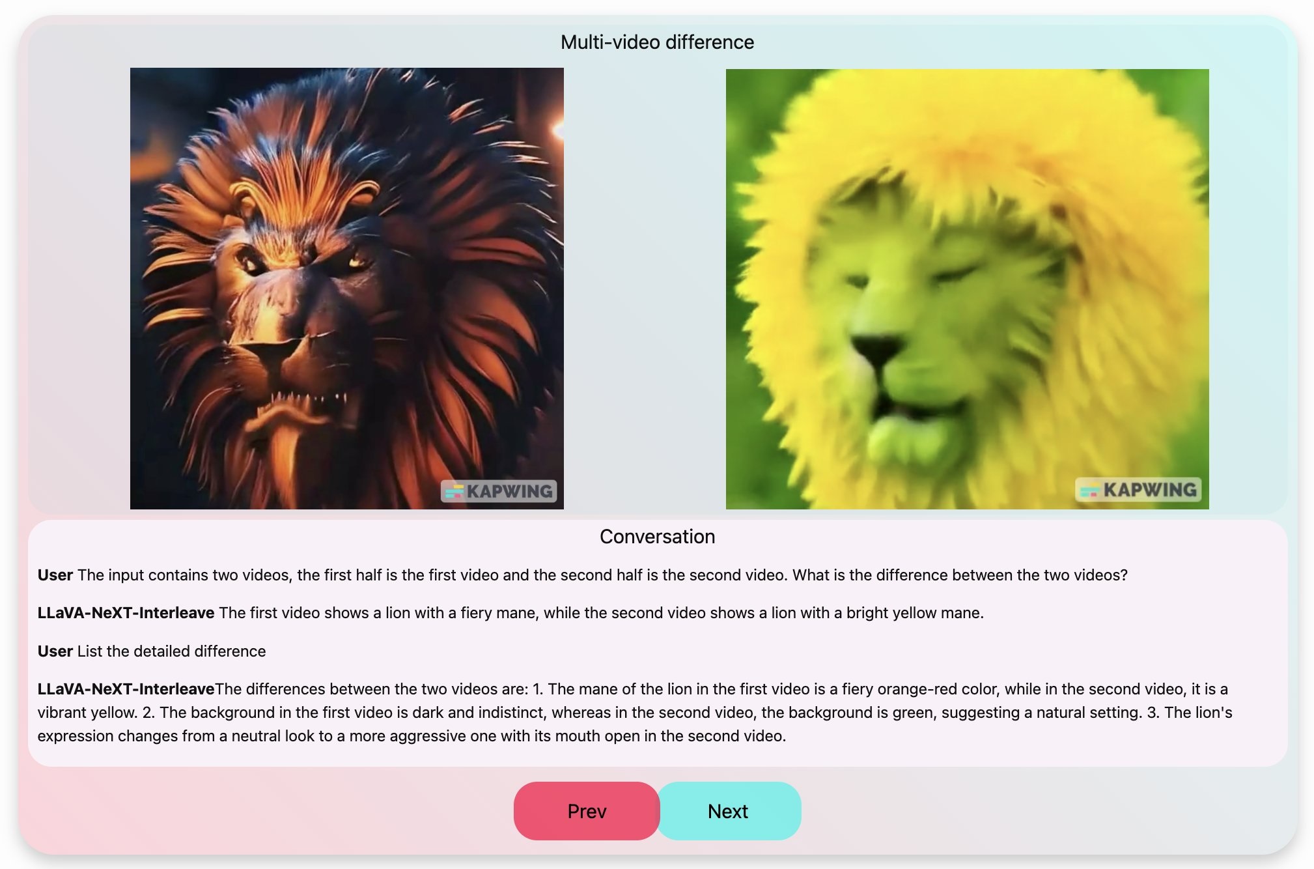Click the first "LLaVA-NeXT-Interleave" speaker label
The height and width of the screenshot is (869, 1314).
pos(126,613)
